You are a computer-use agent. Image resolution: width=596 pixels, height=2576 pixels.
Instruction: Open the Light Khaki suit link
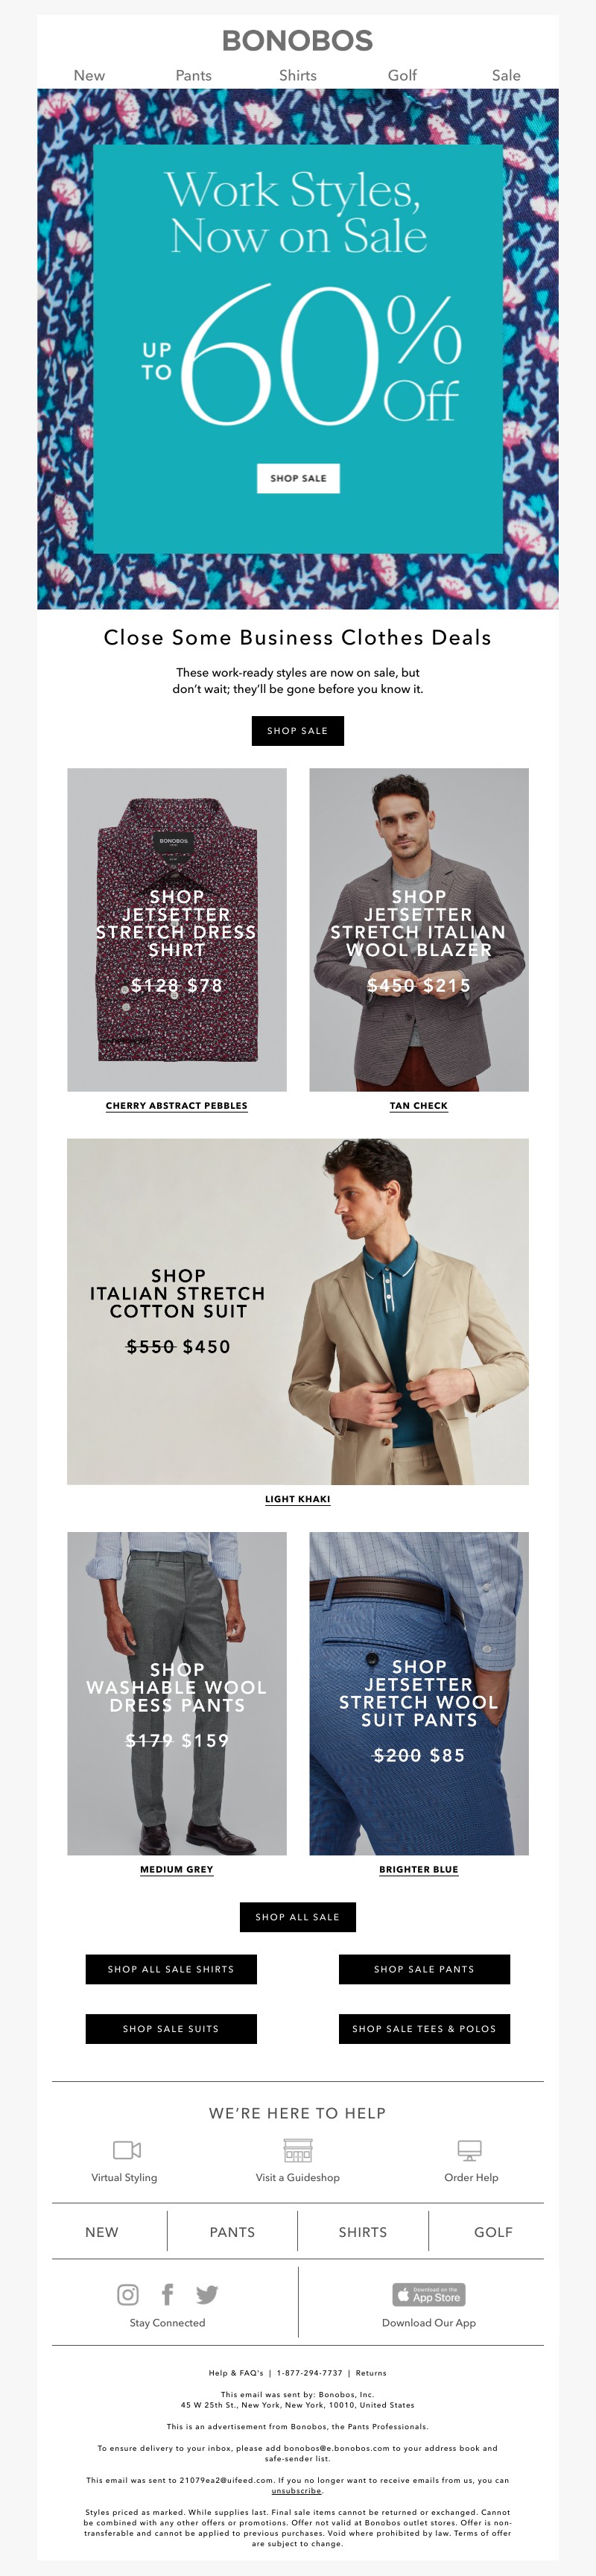[x=298, y=1499]
